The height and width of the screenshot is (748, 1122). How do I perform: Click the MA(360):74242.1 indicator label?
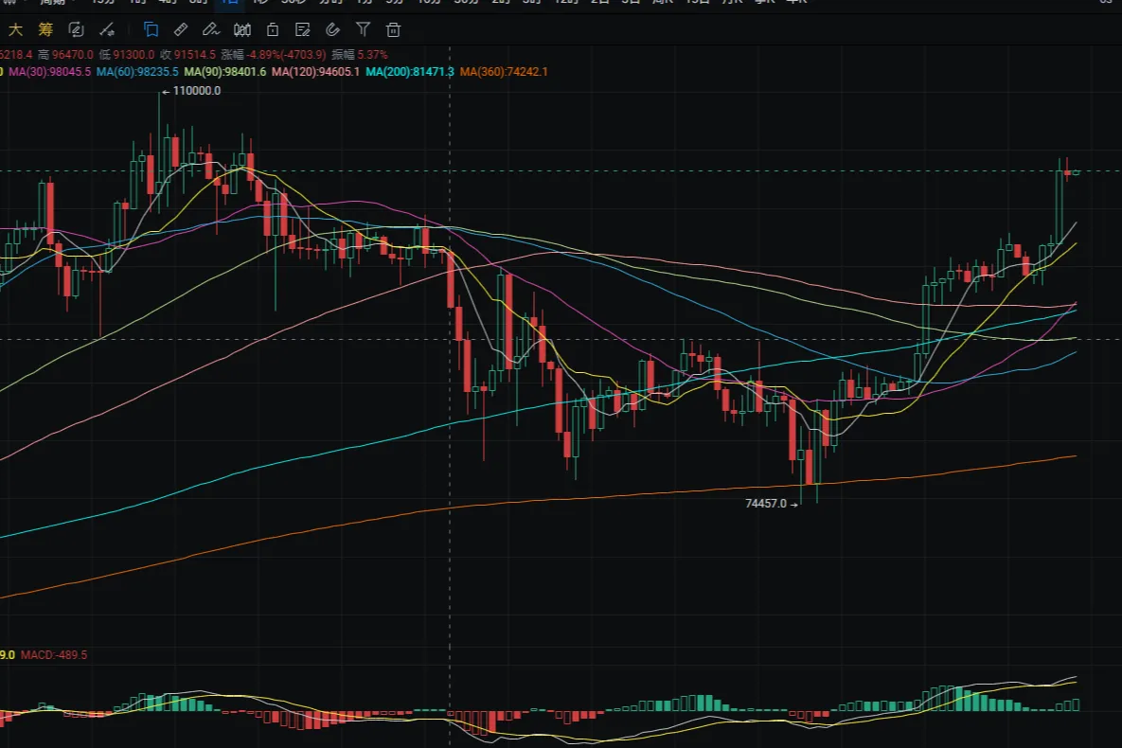click(504, 72)
